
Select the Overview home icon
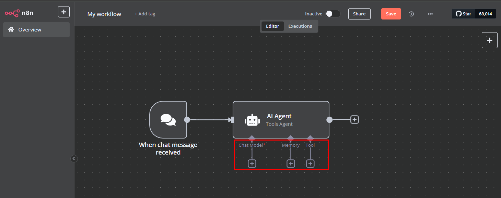point(13,29)
